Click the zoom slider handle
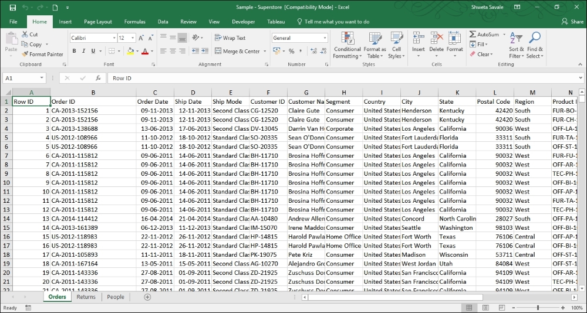Image resolution: width=587 pixels, height=313 pixels. tap(538, 307)
